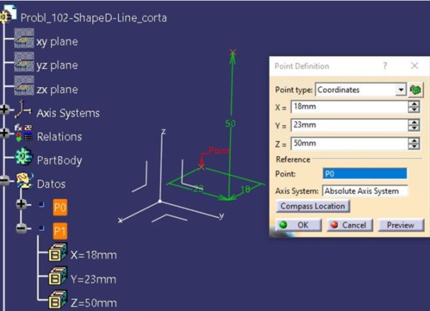Click the X=18mm parameter icon
Viewport: 430px width, 311px height.
pyautogui.click(x=57, y=254)
